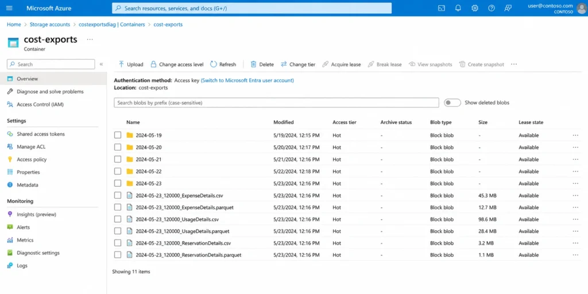Open more options for ReservationDetails.parquet row
Viewport: 588px width, 294px height.
575,255
